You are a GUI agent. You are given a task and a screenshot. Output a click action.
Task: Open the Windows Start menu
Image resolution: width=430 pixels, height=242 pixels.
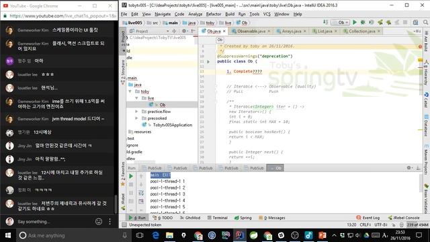tap(8, 235)
